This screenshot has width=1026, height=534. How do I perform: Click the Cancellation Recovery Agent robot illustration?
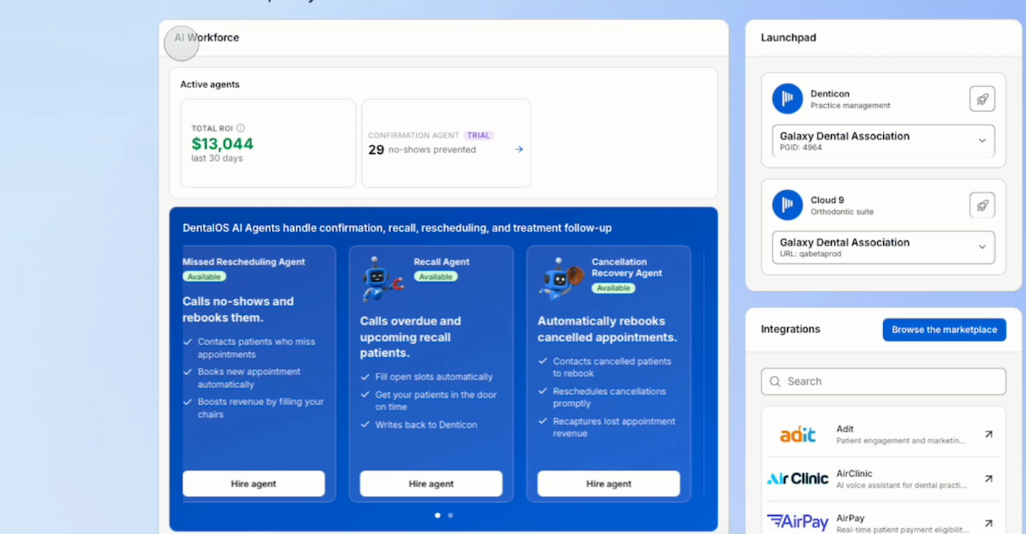click(x=561, y=278)
